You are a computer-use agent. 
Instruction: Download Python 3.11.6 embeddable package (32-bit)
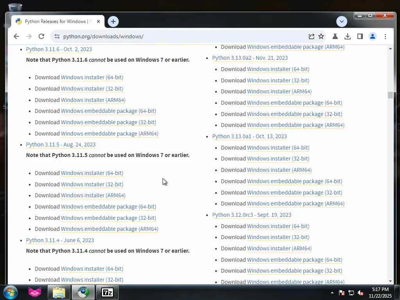[109, 122]
